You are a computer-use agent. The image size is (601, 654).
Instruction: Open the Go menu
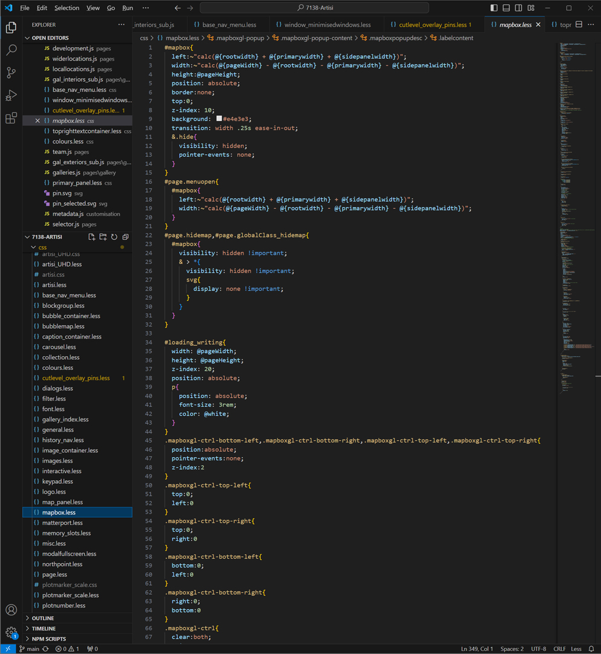pyautogui.click(x=111, y=8)
